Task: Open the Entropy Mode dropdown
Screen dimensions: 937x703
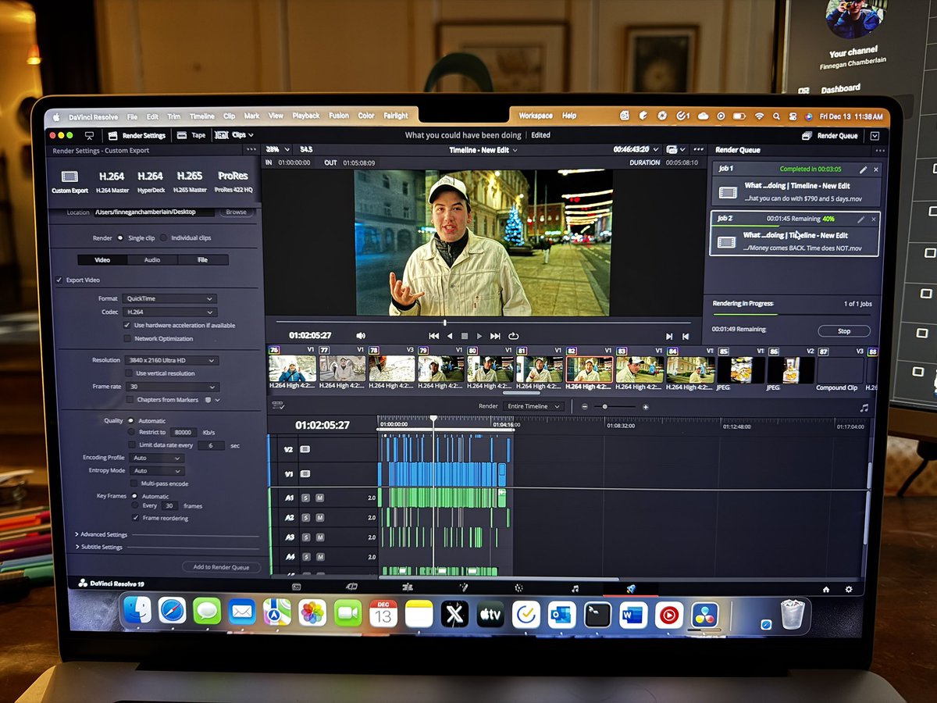Action: (x=157, y=470)
